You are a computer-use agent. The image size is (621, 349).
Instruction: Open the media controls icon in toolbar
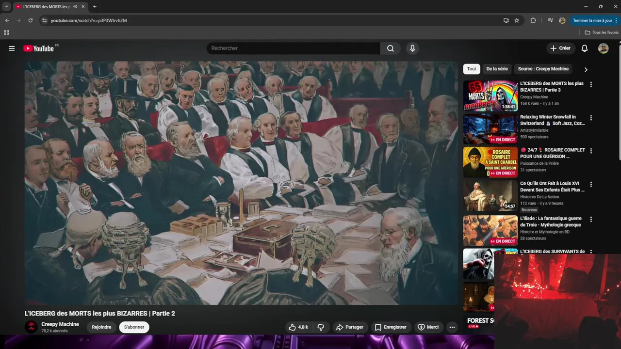(550, 20)
